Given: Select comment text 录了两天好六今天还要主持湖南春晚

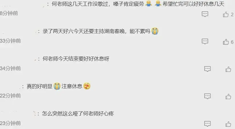Looking at the screenshot, I should (84, 31).
